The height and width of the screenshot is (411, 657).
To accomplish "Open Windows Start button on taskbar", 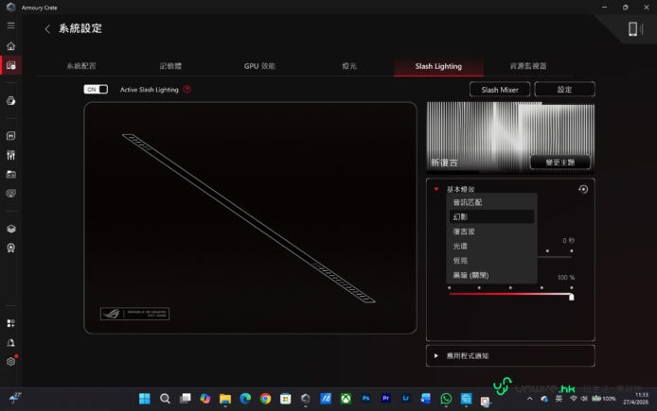I will [145, 399].
